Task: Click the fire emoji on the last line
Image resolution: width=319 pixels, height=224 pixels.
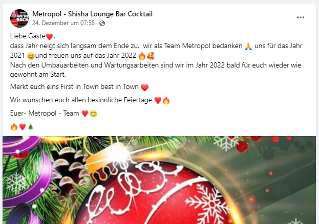Action: (14, 127)
